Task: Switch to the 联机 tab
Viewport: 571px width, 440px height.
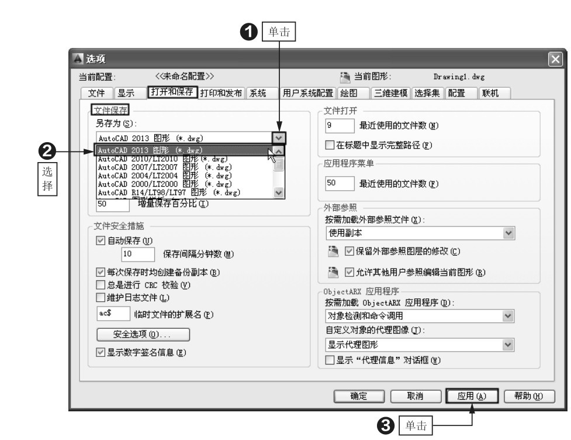Action: click(494, 93)
